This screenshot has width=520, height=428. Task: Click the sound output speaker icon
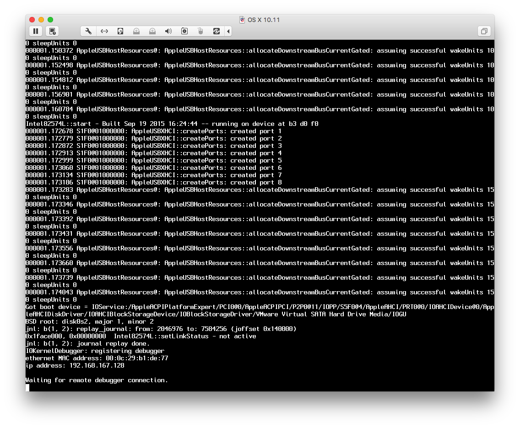click(x=168, y=31)
